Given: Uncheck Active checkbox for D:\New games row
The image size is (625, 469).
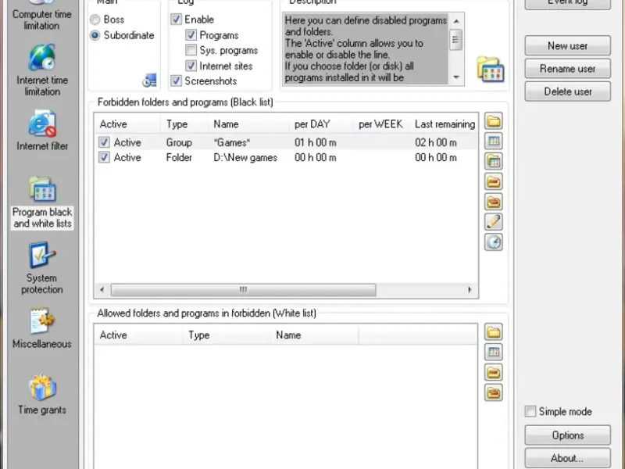Looking at the screenshot, I should [104, 157].
